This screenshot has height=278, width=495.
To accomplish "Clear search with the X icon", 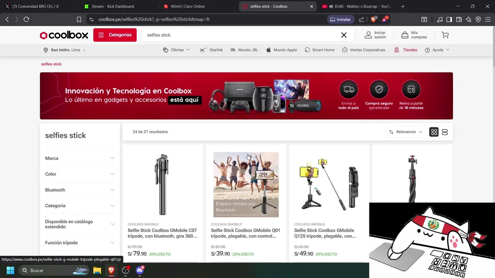I will coord(344,35).
